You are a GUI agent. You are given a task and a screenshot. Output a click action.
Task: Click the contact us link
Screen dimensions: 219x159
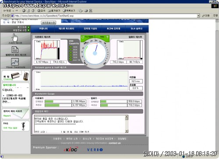[115, 143]
